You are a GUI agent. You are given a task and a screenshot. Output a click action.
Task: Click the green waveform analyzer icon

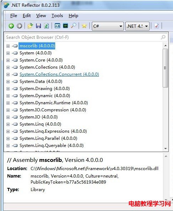point(65,26)
